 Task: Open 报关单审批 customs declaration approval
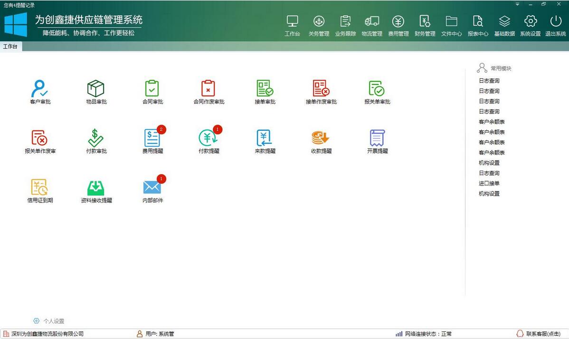tap(376, 91)
